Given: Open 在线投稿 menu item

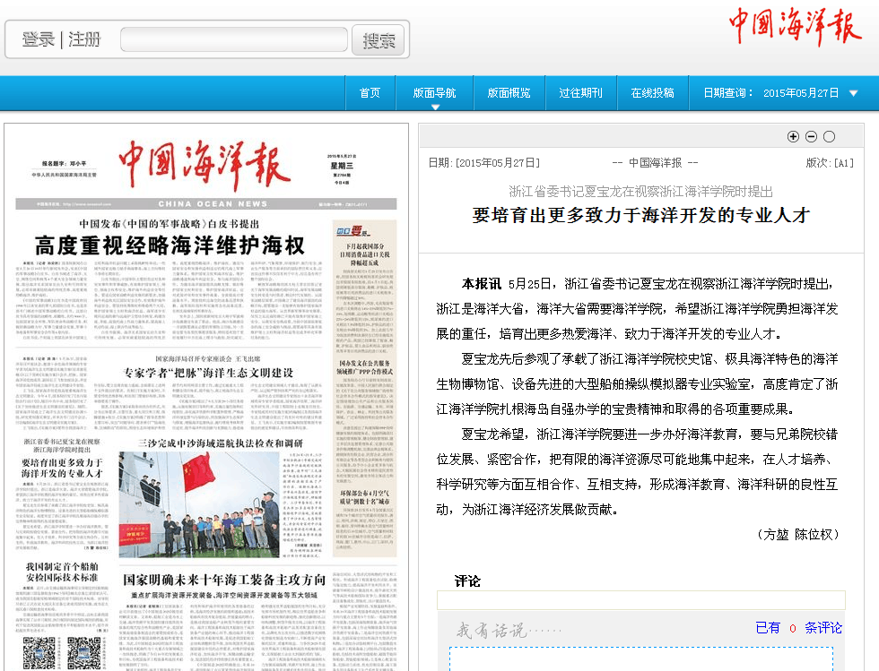Looking at the screenshot, I should (653, 93).
